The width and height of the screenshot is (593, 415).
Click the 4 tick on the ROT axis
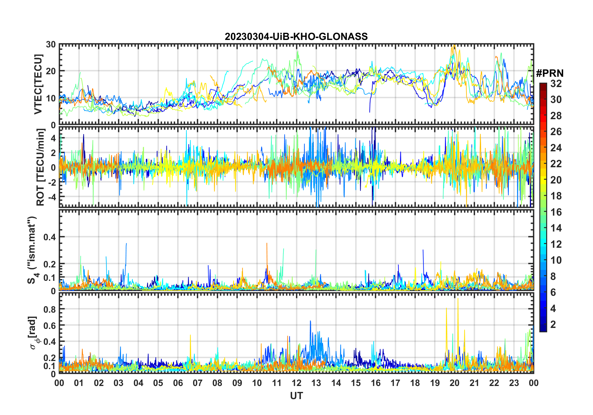tap(54, 138)
